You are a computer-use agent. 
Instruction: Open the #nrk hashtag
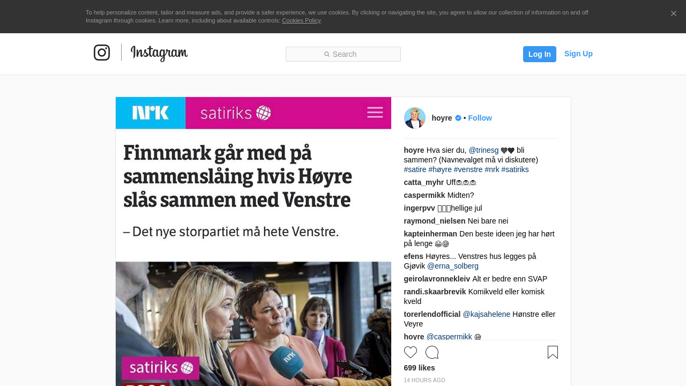pos(492,169)
